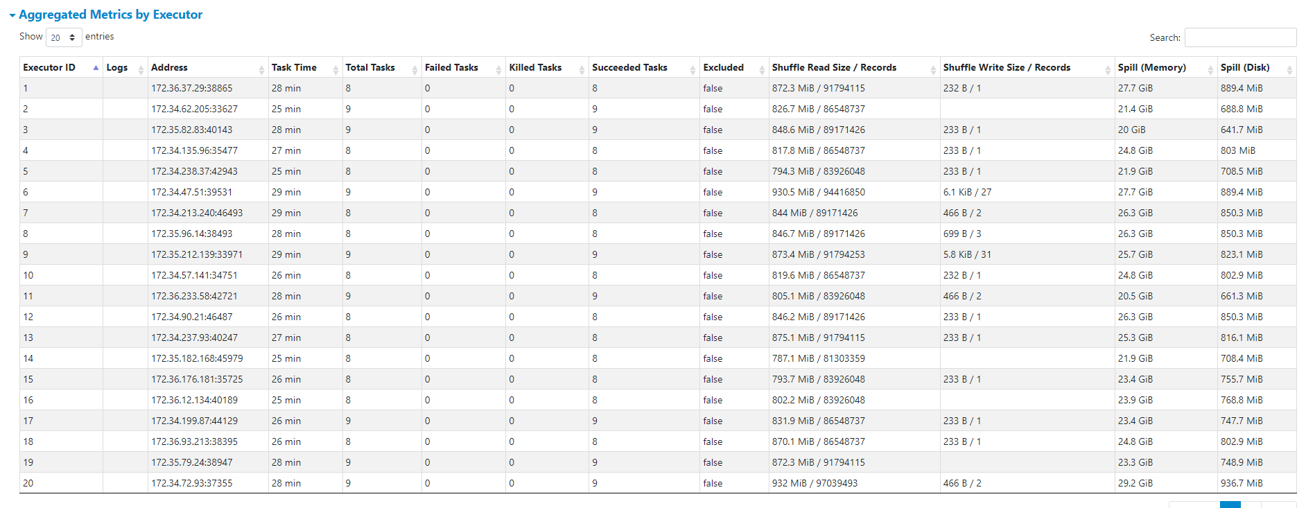Sort by Failed Tasks via its arrows
The height and width of the screenshot is (508, 1306).
pos(498,69)
